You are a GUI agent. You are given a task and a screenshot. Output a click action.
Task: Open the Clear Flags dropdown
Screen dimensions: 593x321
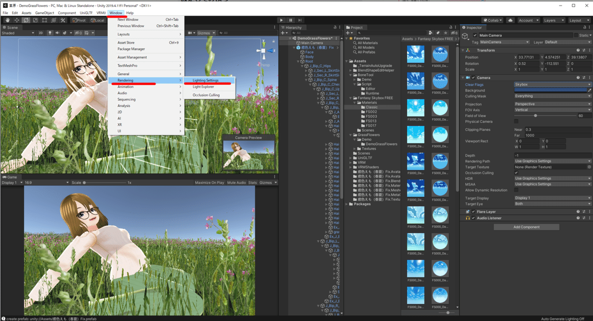point(552,85)
